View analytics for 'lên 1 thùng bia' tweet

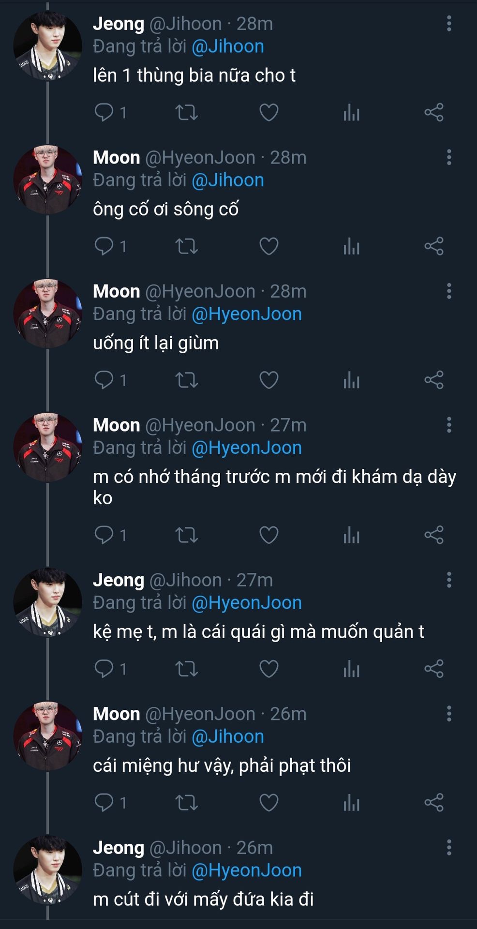click(x=351, y=112)
